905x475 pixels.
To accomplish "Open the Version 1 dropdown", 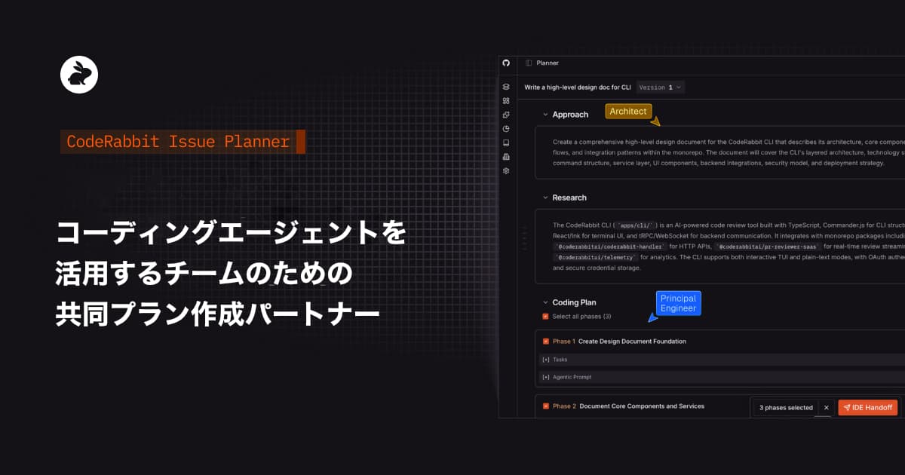I will [660, 87].
